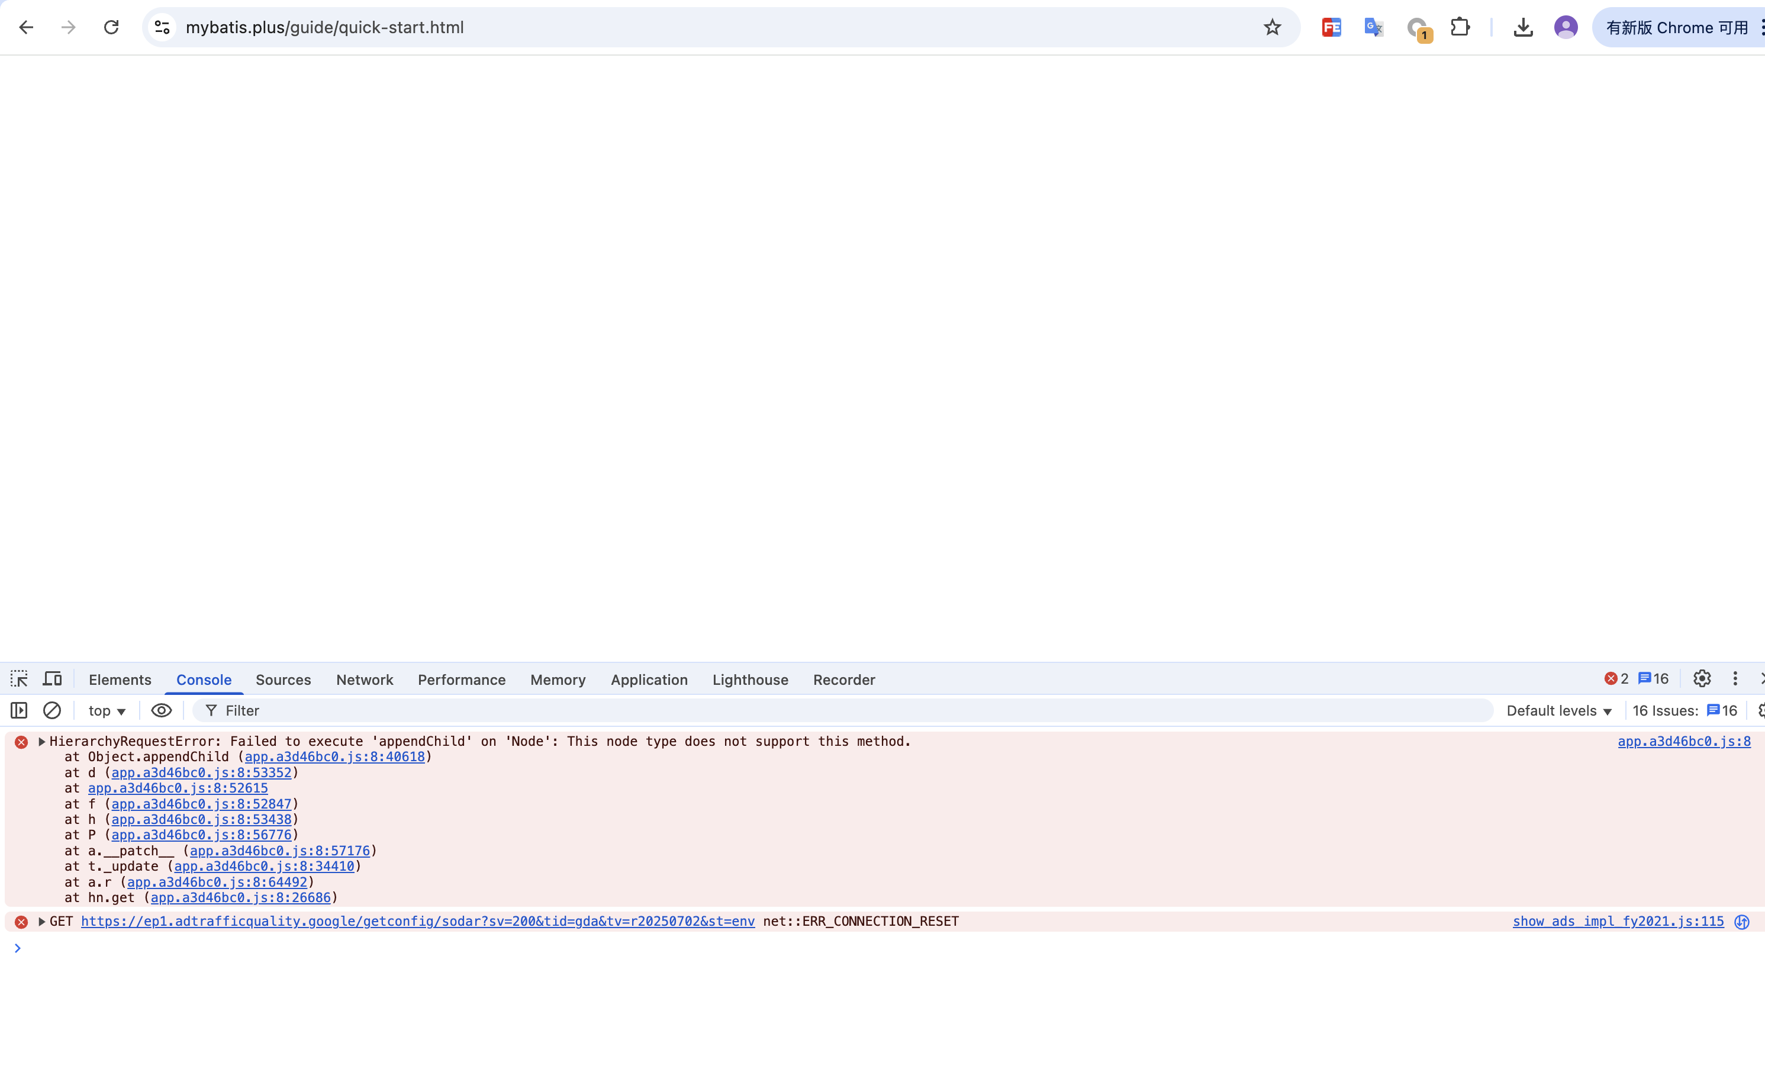The width and height of the screenshot is (1765, 1069).
Task: Switch to the Sources tab
Action: 283,680
